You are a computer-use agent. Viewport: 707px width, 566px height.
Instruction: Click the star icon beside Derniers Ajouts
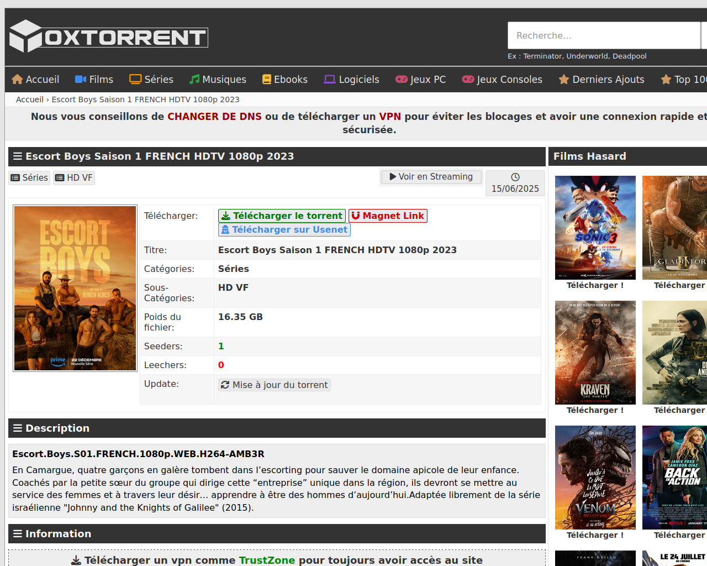(564, 79)
